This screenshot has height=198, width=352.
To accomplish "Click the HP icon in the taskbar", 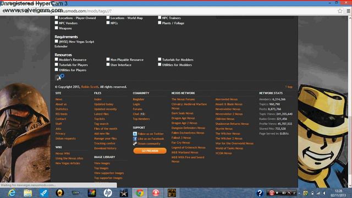I will tap(108, 193).
